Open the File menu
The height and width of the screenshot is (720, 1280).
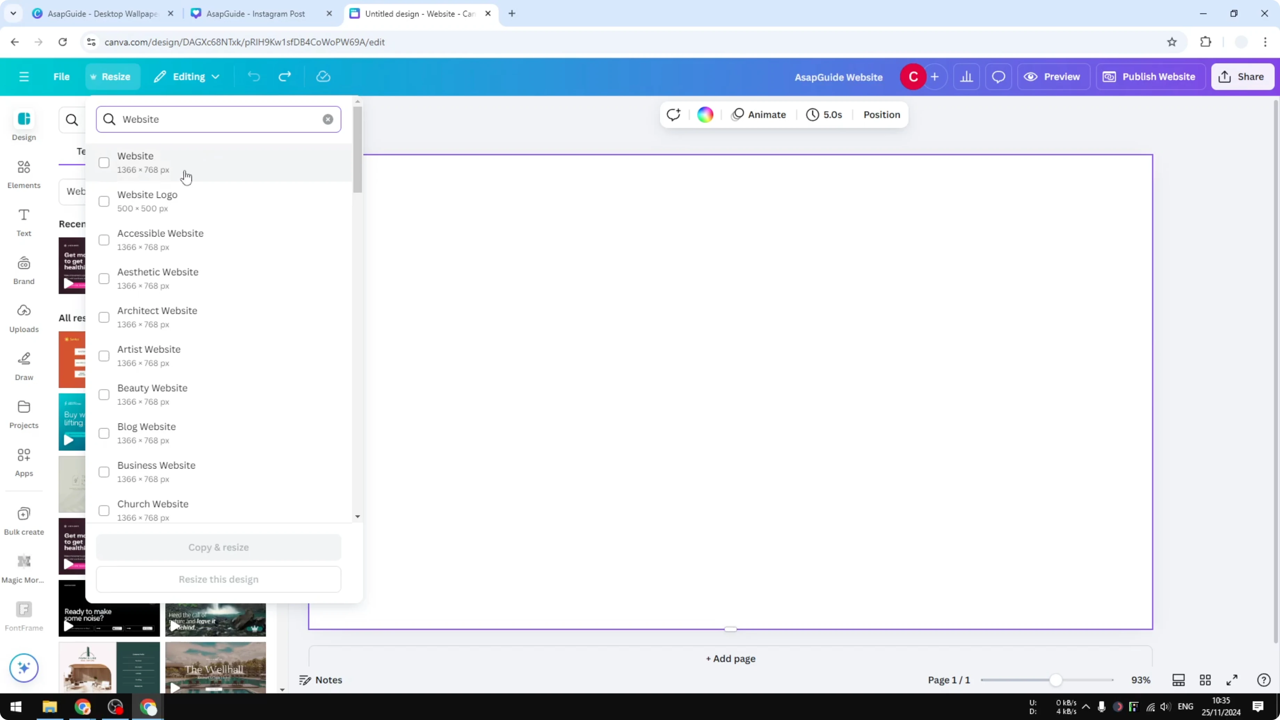point(61,76)
